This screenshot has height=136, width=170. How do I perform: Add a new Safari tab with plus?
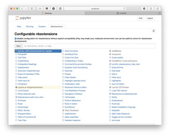pyautogui.click(x=160, y=13)
